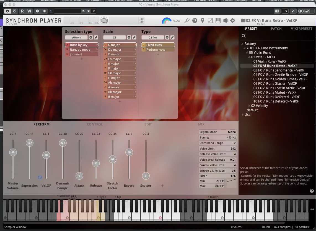The image size is (316, 231).
Task: Open host preset dropdown arrow
Action: click(x=94, y=11)
